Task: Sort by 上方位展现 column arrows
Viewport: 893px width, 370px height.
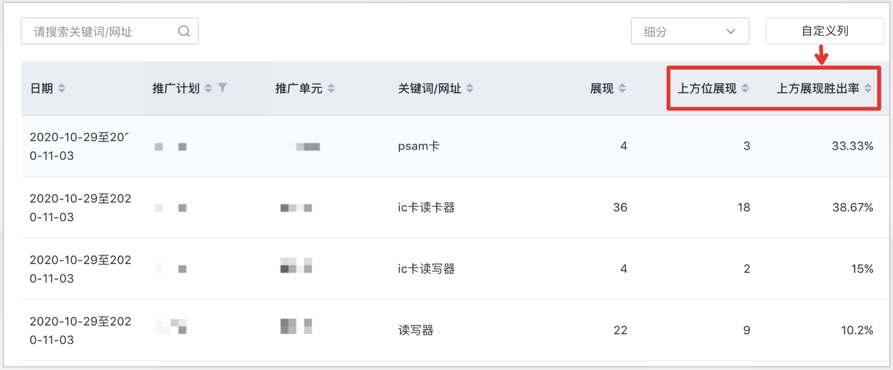Action: tap(745, 88)
